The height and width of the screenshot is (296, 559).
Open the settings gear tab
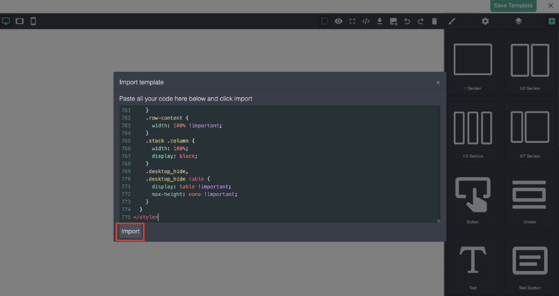pos(485,21)
